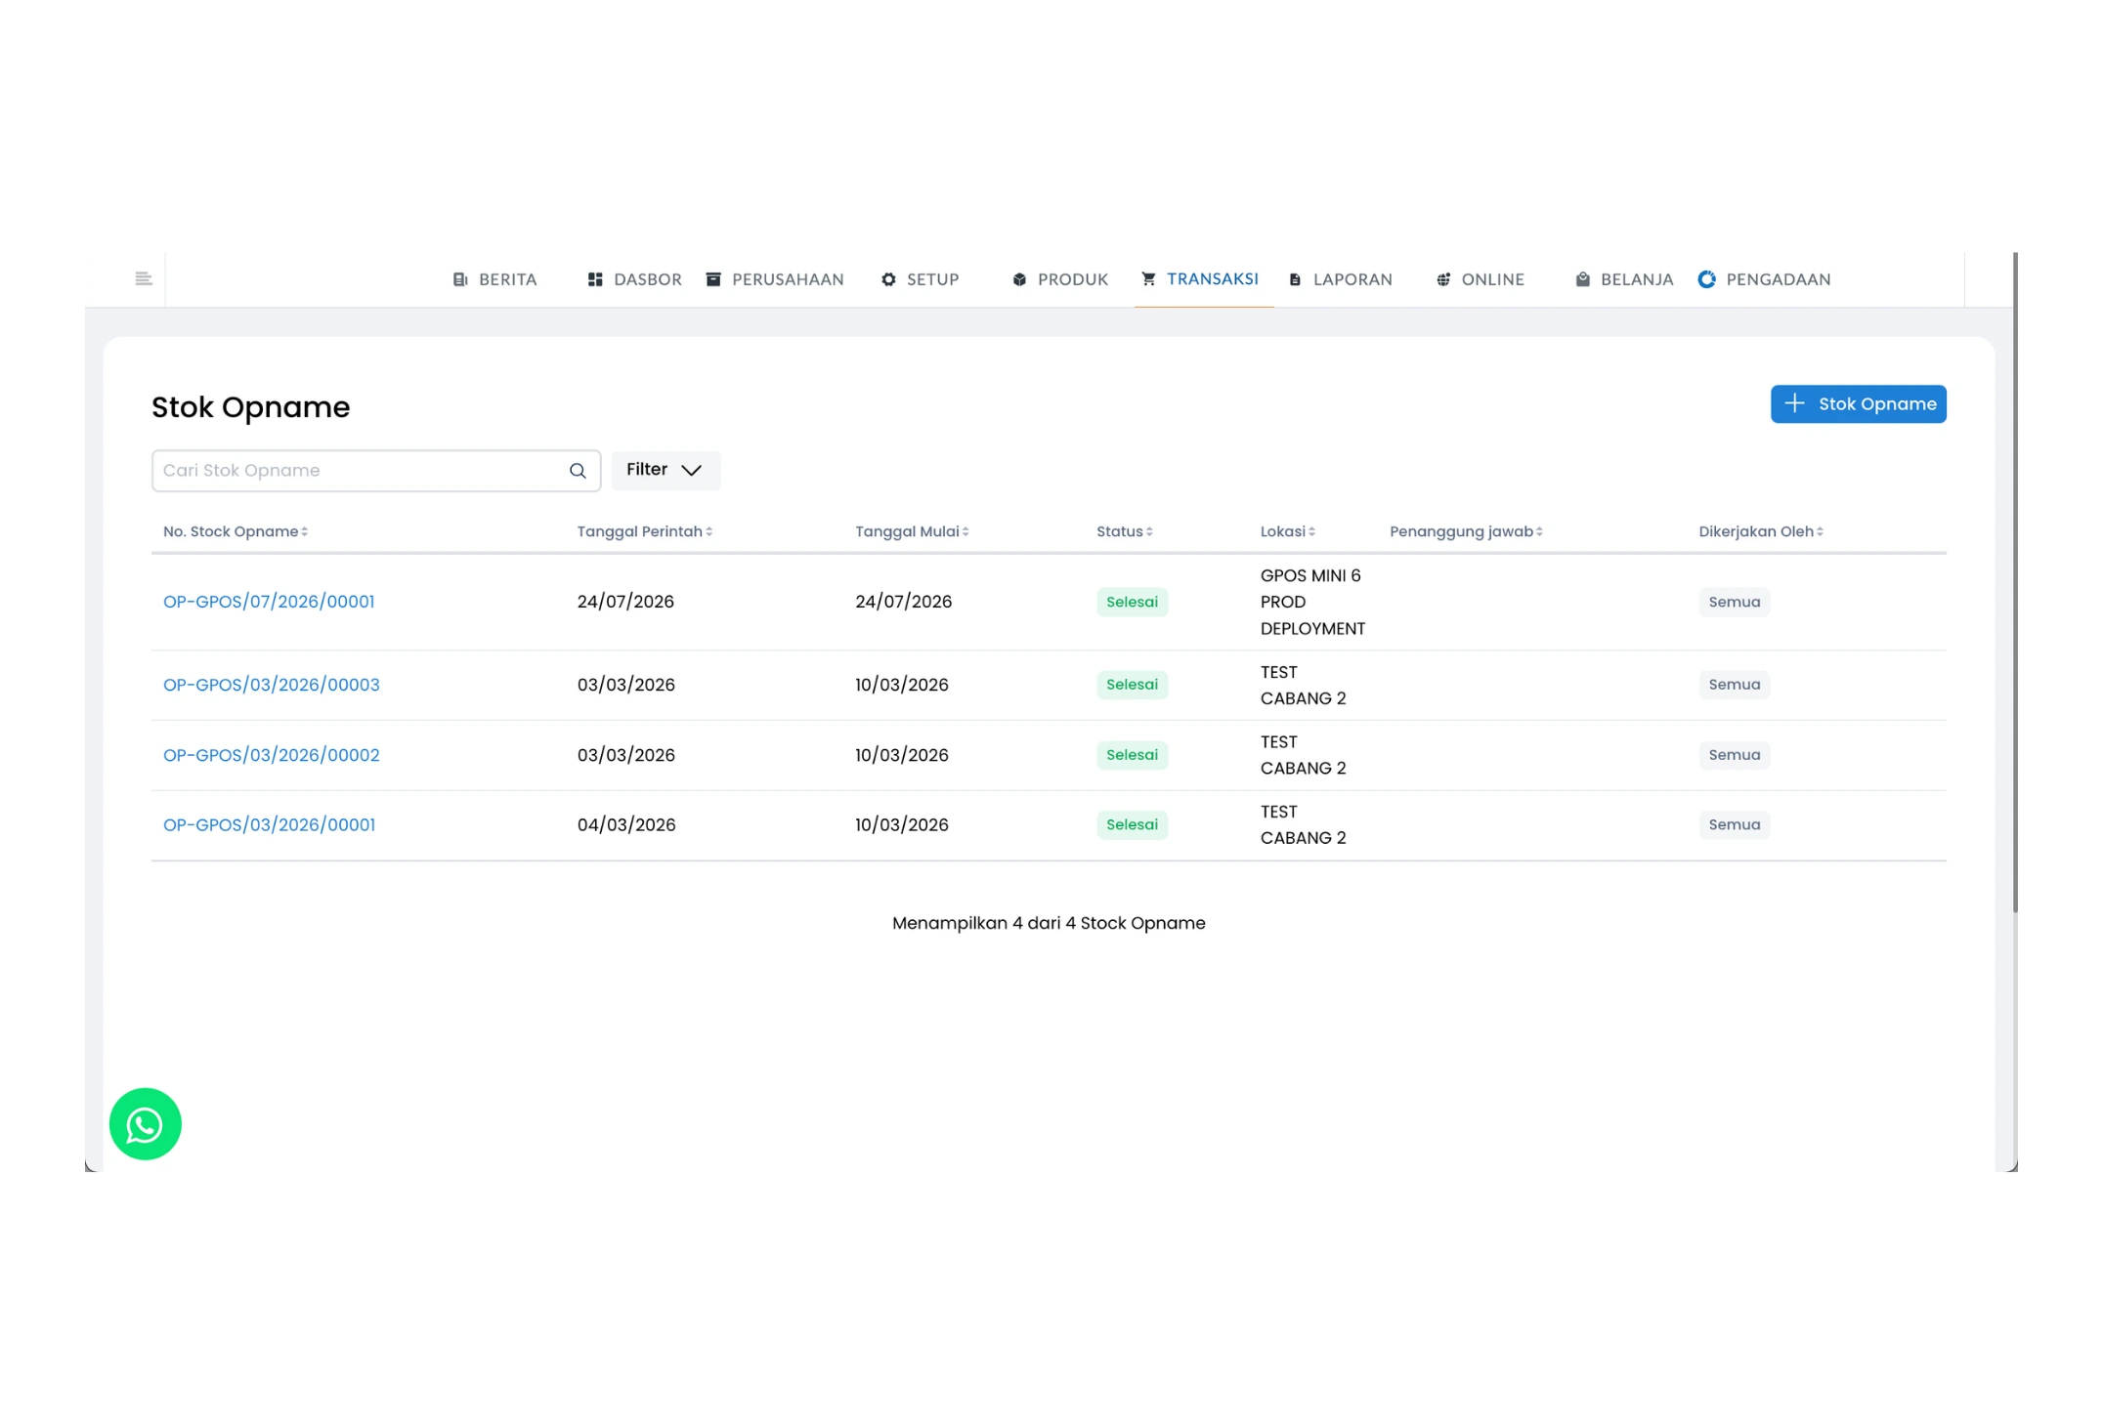Click the Belanja shopping bag icon
2103x1426 pixels.
1582,280
